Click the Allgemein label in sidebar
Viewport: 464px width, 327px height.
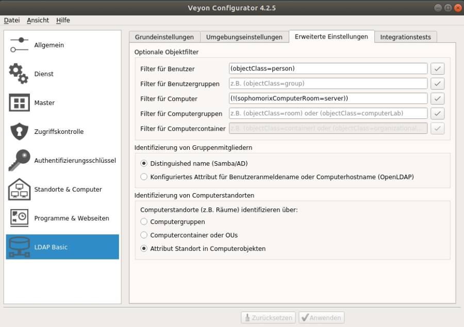[49, 45]
